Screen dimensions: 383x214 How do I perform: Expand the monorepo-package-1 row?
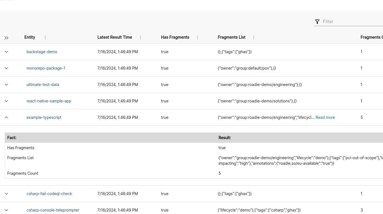pos(6,68)
